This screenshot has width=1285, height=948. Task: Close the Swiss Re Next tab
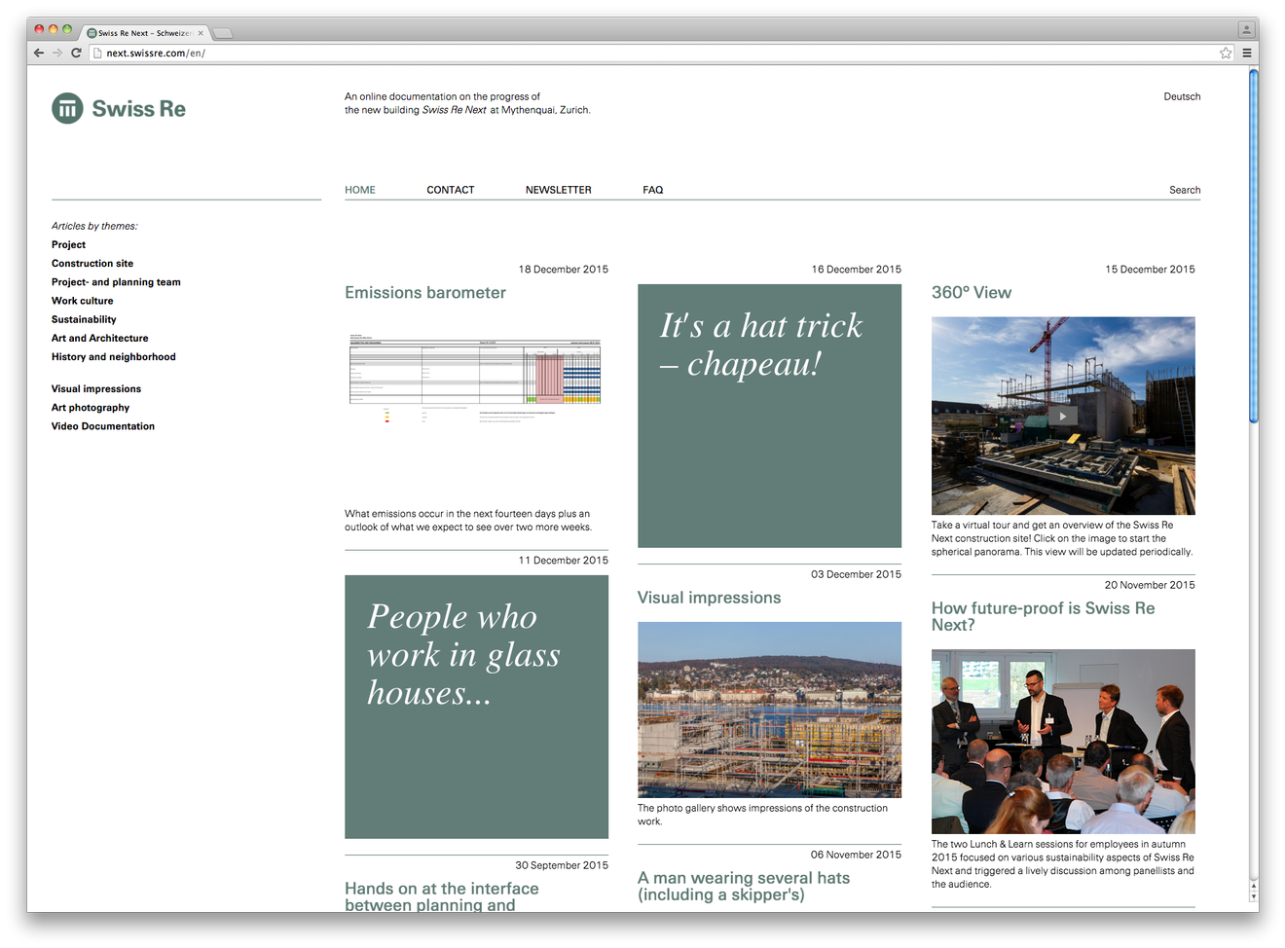pos(201,33)
